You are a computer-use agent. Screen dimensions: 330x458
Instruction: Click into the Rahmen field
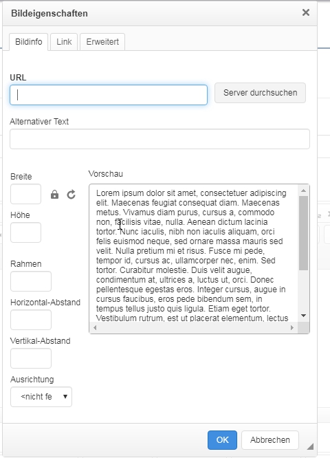(x=31, y=281)
